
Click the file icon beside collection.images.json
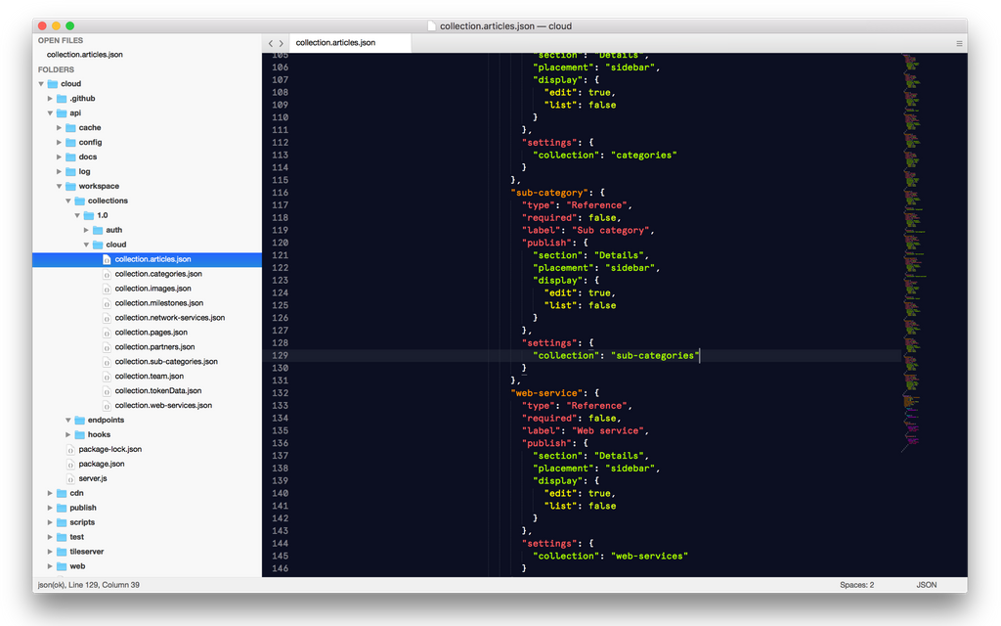[x=108, y=289]
